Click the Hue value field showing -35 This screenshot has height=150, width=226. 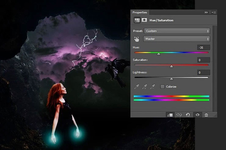pos(203,47)
